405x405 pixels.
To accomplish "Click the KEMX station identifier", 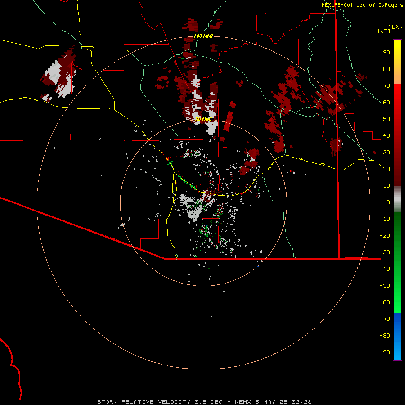I will [x=243, y=402].
